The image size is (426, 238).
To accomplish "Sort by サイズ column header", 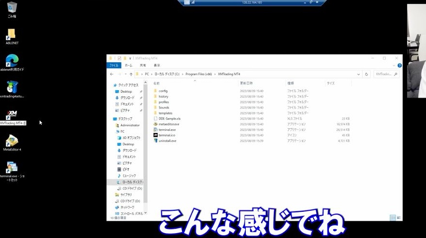I will click(x=331, y=83).
